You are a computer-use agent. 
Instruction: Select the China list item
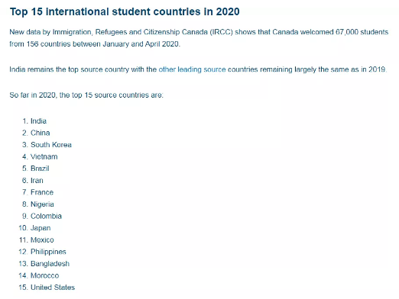pyautogui.click(x=41, y=133)
